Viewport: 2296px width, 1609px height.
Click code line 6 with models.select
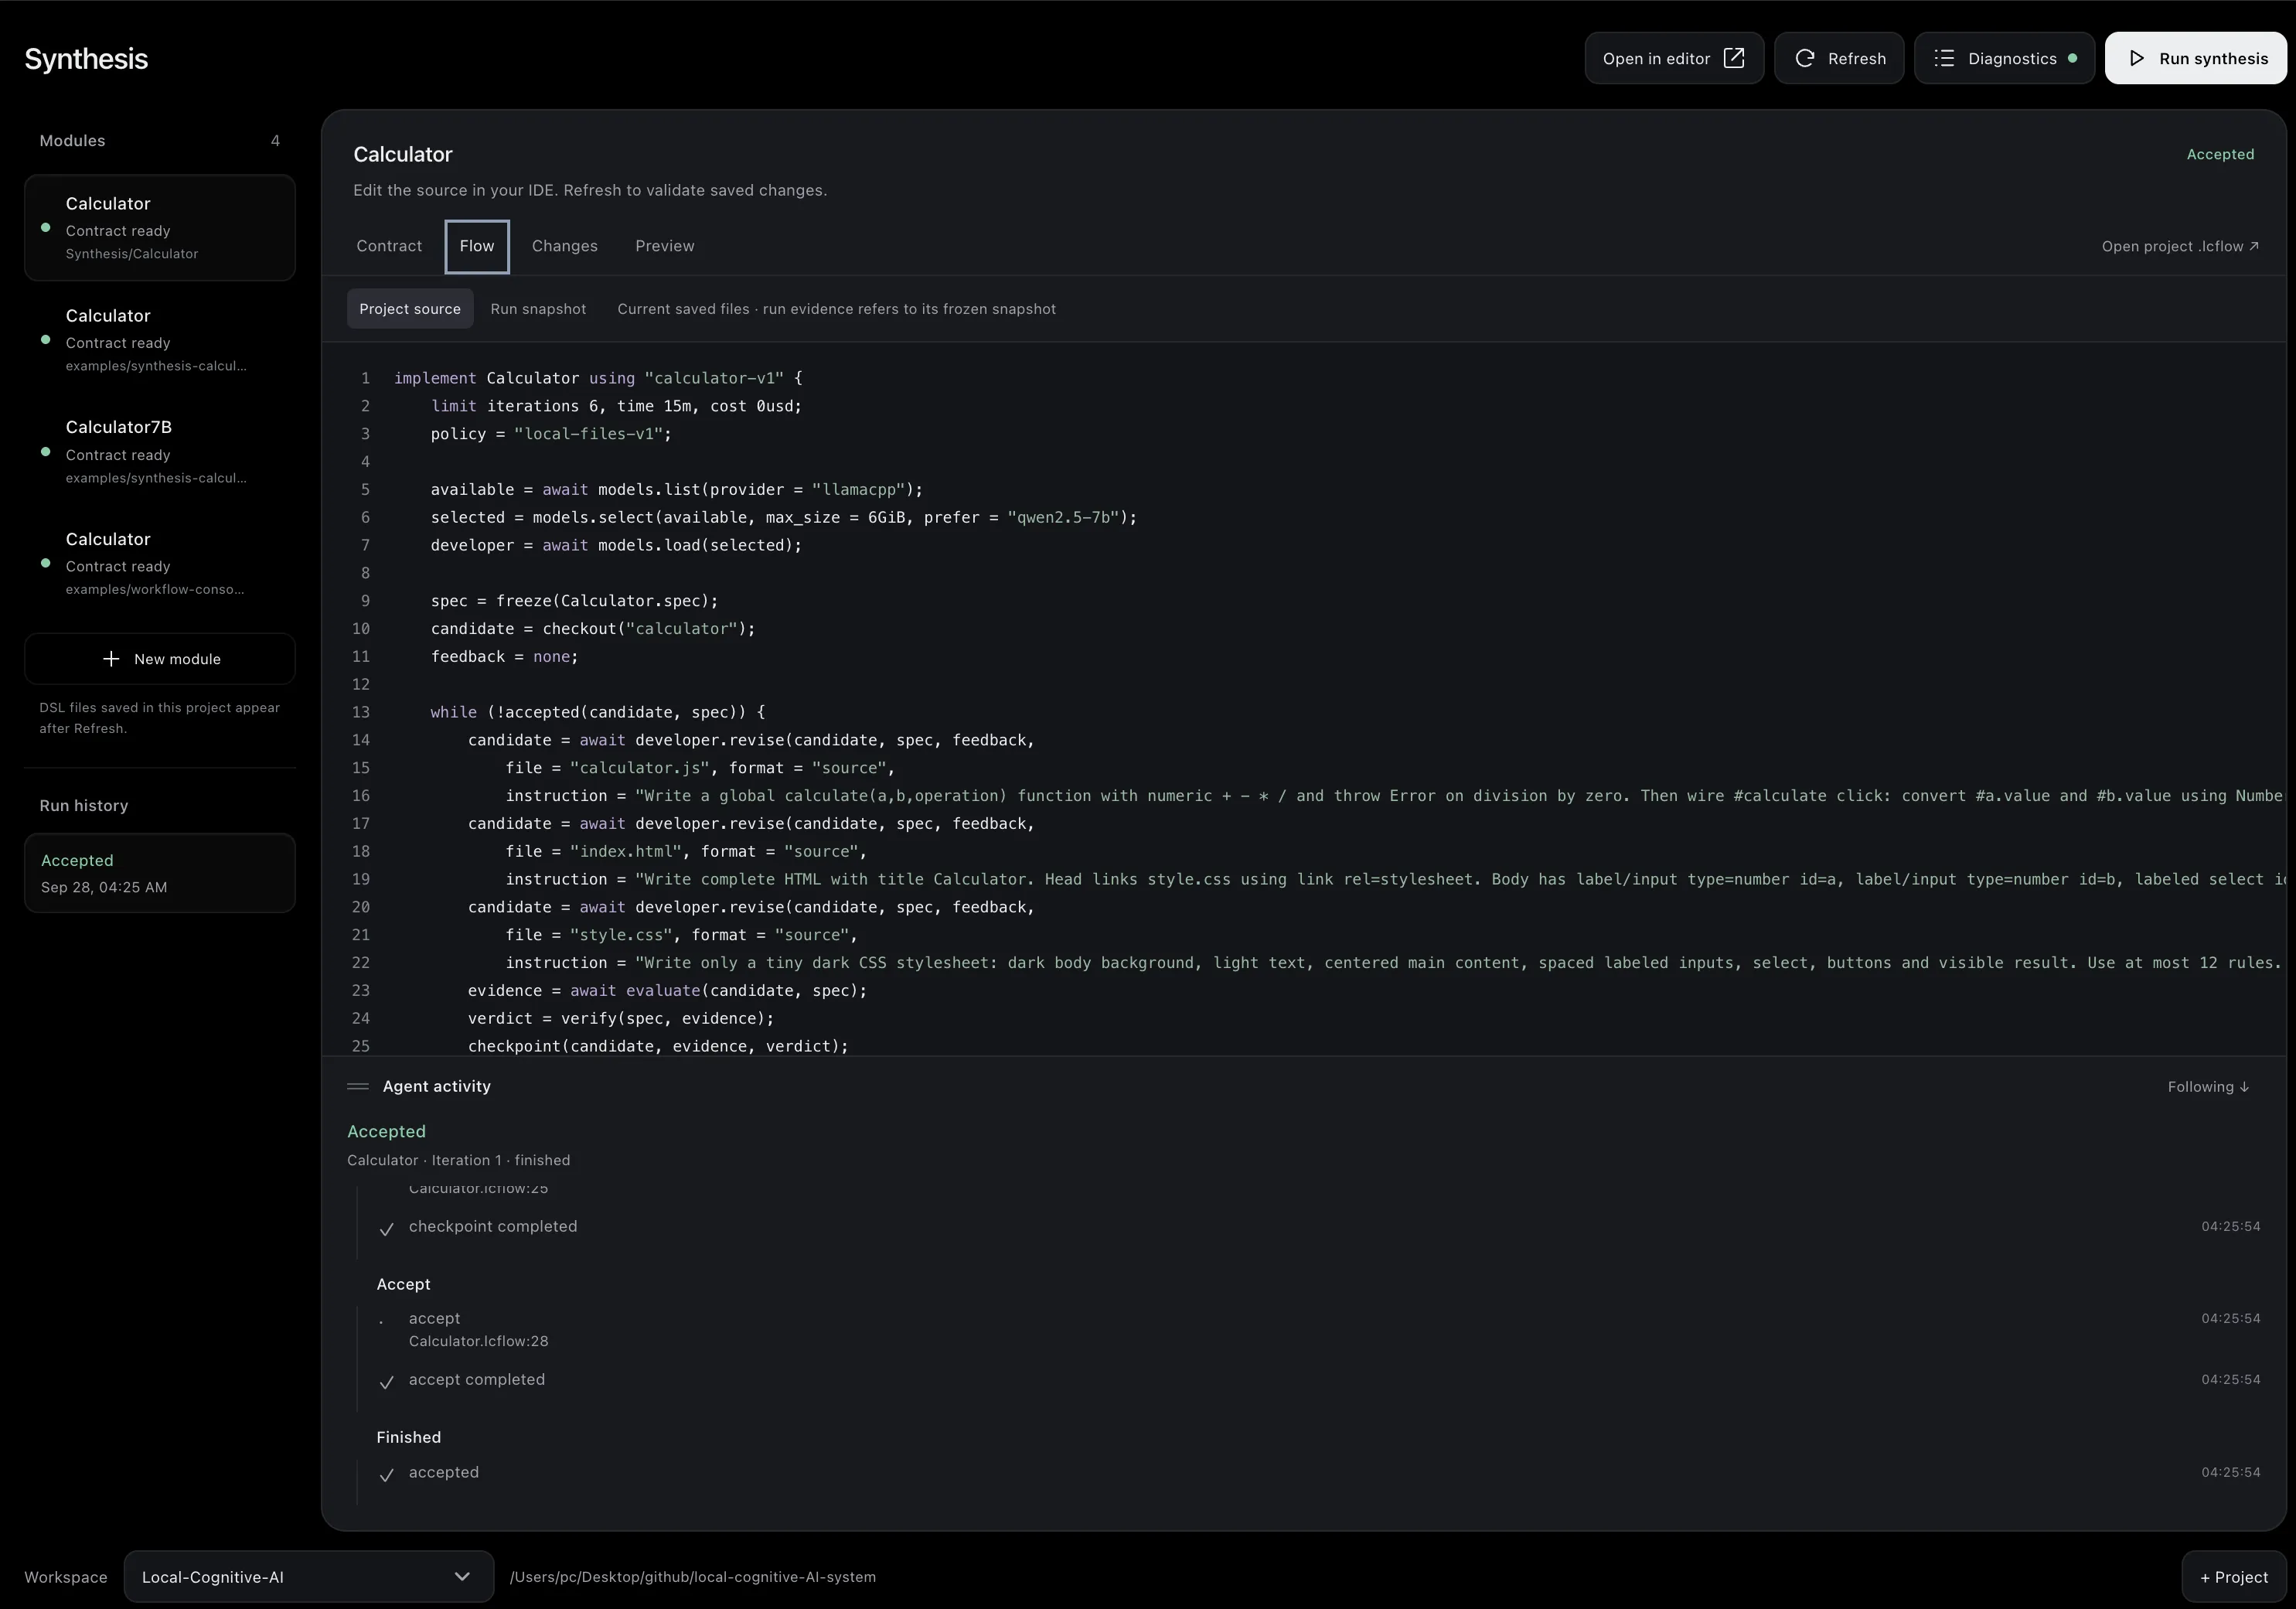pyautogui.click(x=783, y=517)
